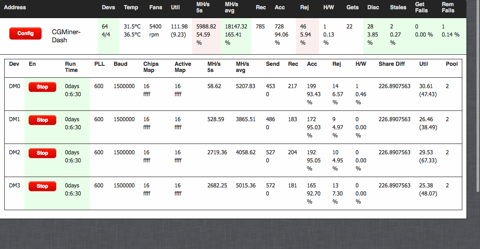Click the Stales column header
This screenshot has height=249, width=480.
pos(398,7)
